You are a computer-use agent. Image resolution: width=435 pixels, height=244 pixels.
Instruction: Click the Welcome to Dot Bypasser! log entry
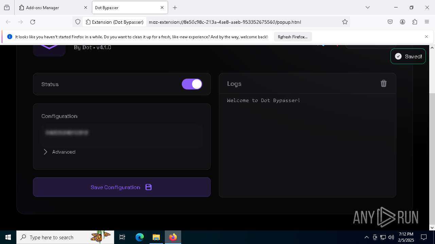click(263, 100)
